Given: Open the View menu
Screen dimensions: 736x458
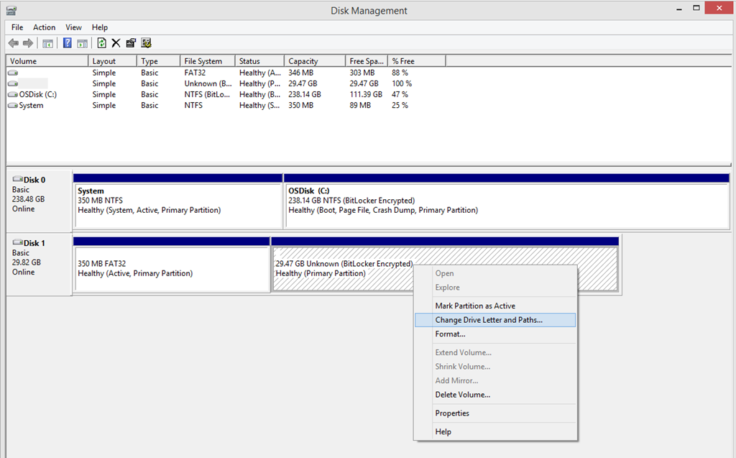Looking at the screenshot, I should pyautogui.click(x=74, y=27).
